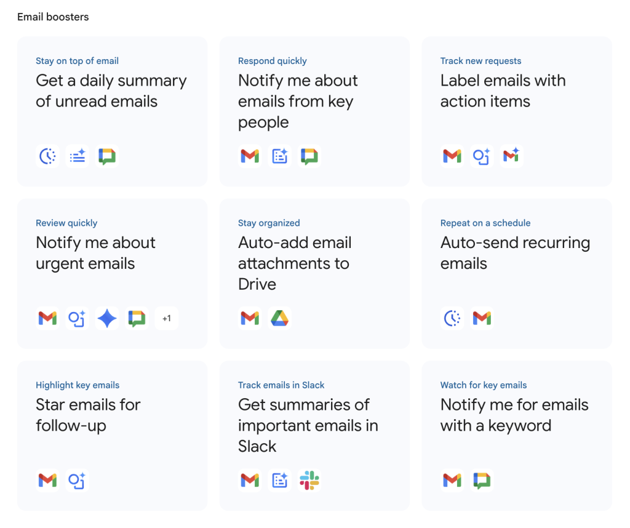Click the sparkle Gmail icon on the action items card
The height and width of the screenshot is (528, 630).
[x=511, y=156]
